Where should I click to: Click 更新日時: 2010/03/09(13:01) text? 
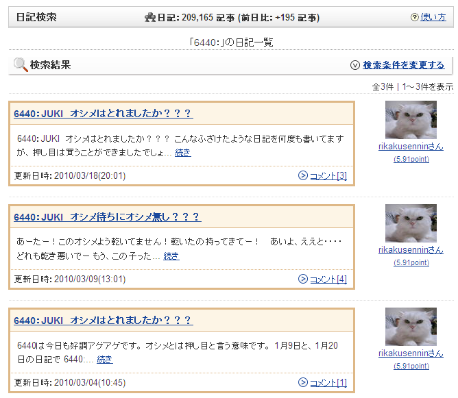coord(70,279)
